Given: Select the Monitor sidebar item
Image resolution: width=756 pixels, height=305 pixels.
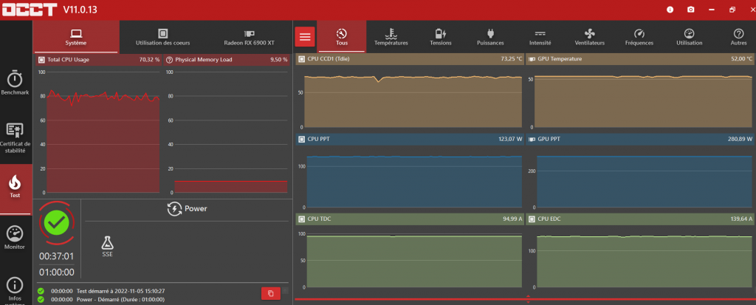Looking at the screenshot, I should tap(16, 239).
